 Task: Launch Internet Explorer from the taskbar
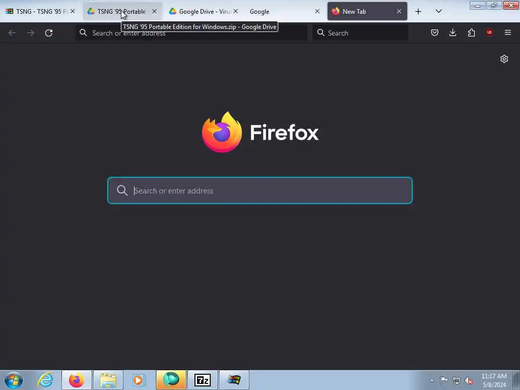pos(45,380)
